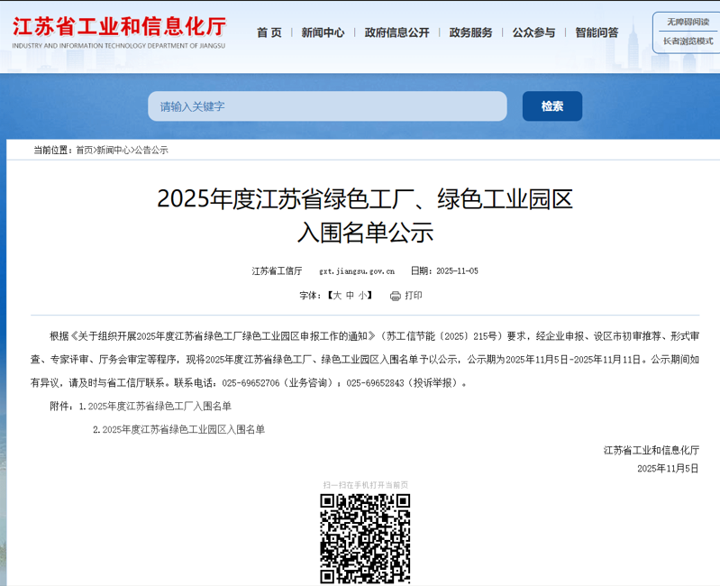Open the 新闻中心 navigation menu
Screen dimensions: 720x586
[323, 32]
